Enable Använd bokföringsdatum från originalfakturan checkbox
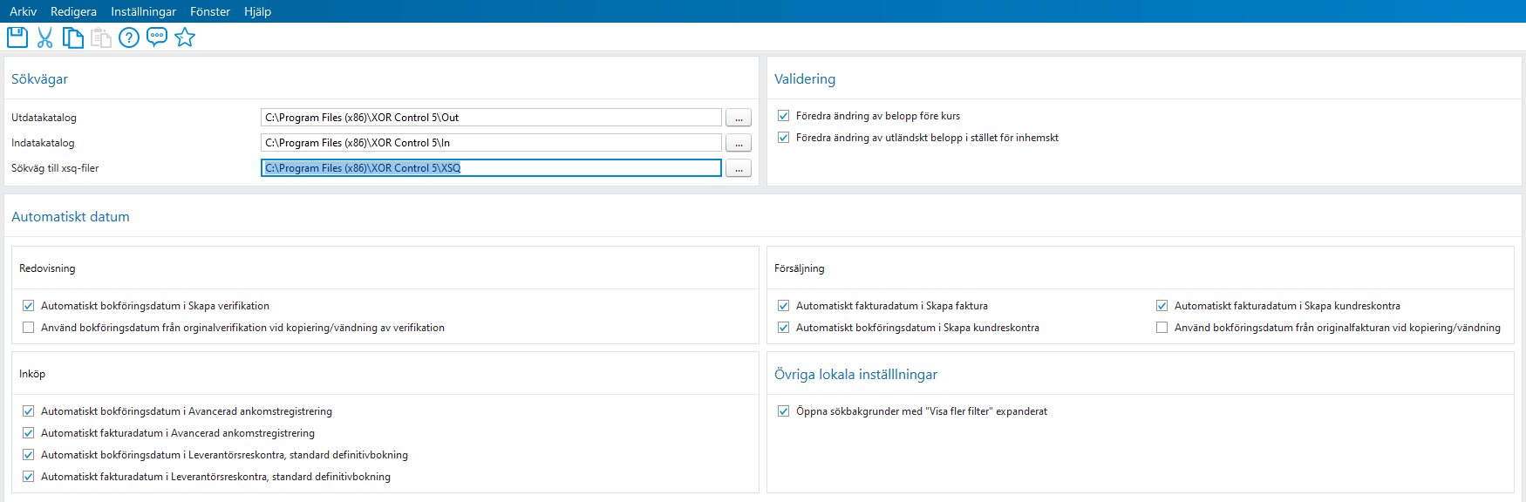1526x502 pixels. (1162, 328)
